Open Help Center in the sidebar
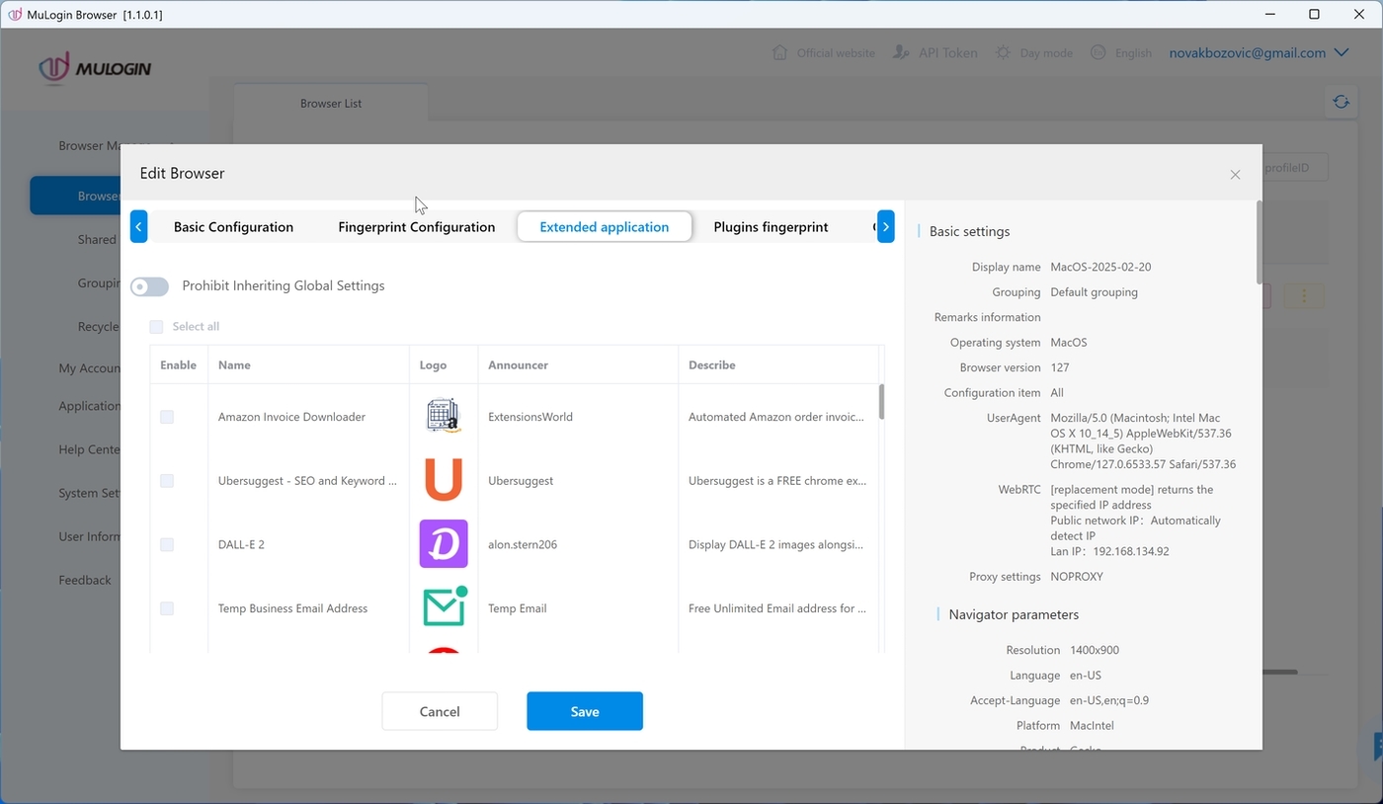 [x=89, y=449]
